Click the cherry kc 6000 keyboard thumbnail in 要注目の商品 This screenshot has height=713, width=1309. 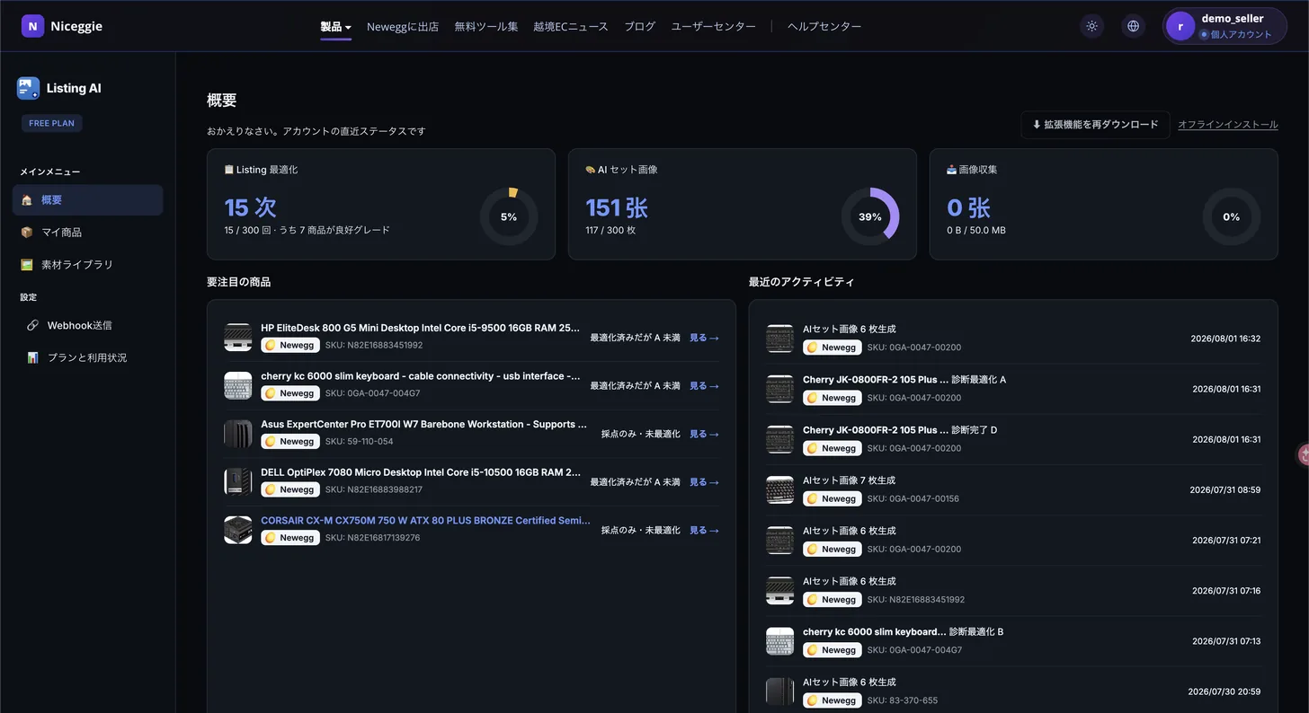(238, 385)
